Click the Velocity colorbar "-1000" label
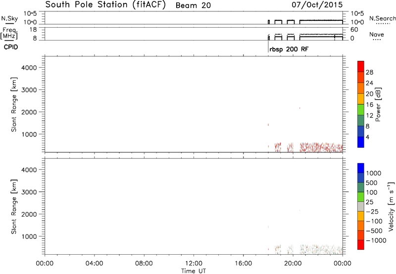The width and height of the screenshot is (396, 274). [376, 240]
